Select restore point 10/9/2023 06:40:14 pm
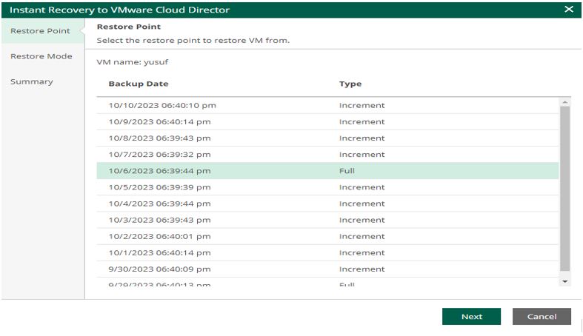Viewport: 583px width, 336px height. tap(327, 122)
